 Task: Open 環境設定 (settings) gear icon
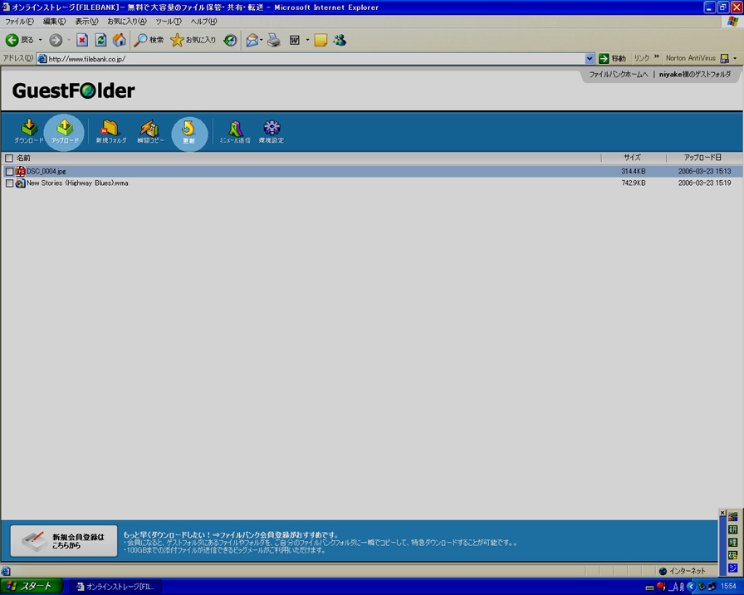coord(272,131)
